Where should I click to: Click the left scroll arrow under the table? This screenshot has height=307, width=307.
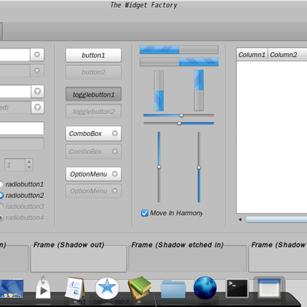(240, 220)
